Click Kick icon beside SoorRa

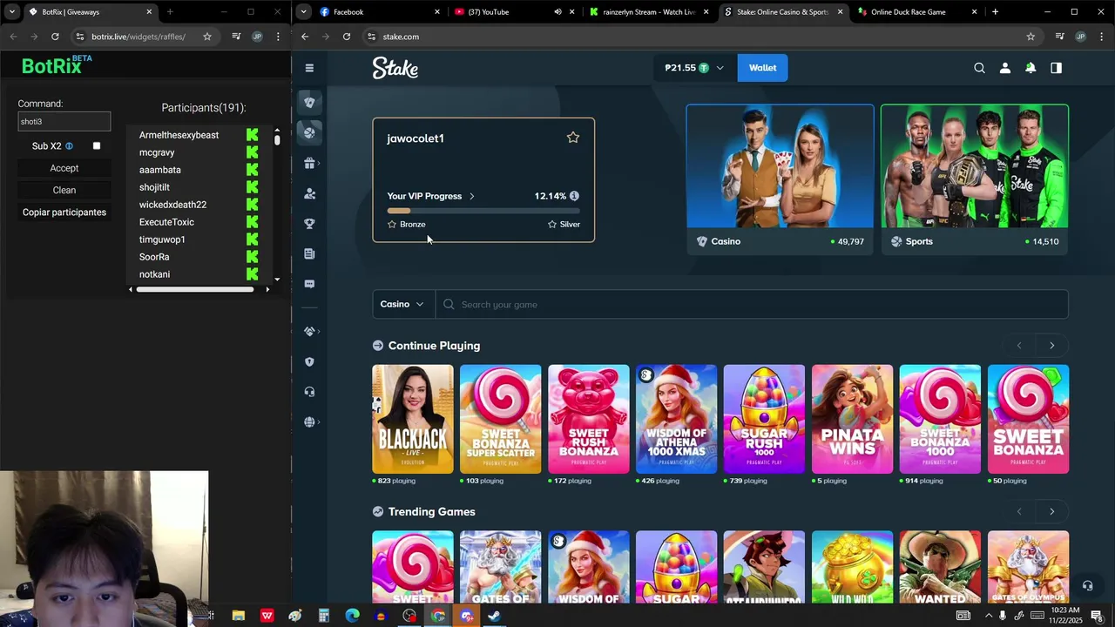[x=252, y=257]
